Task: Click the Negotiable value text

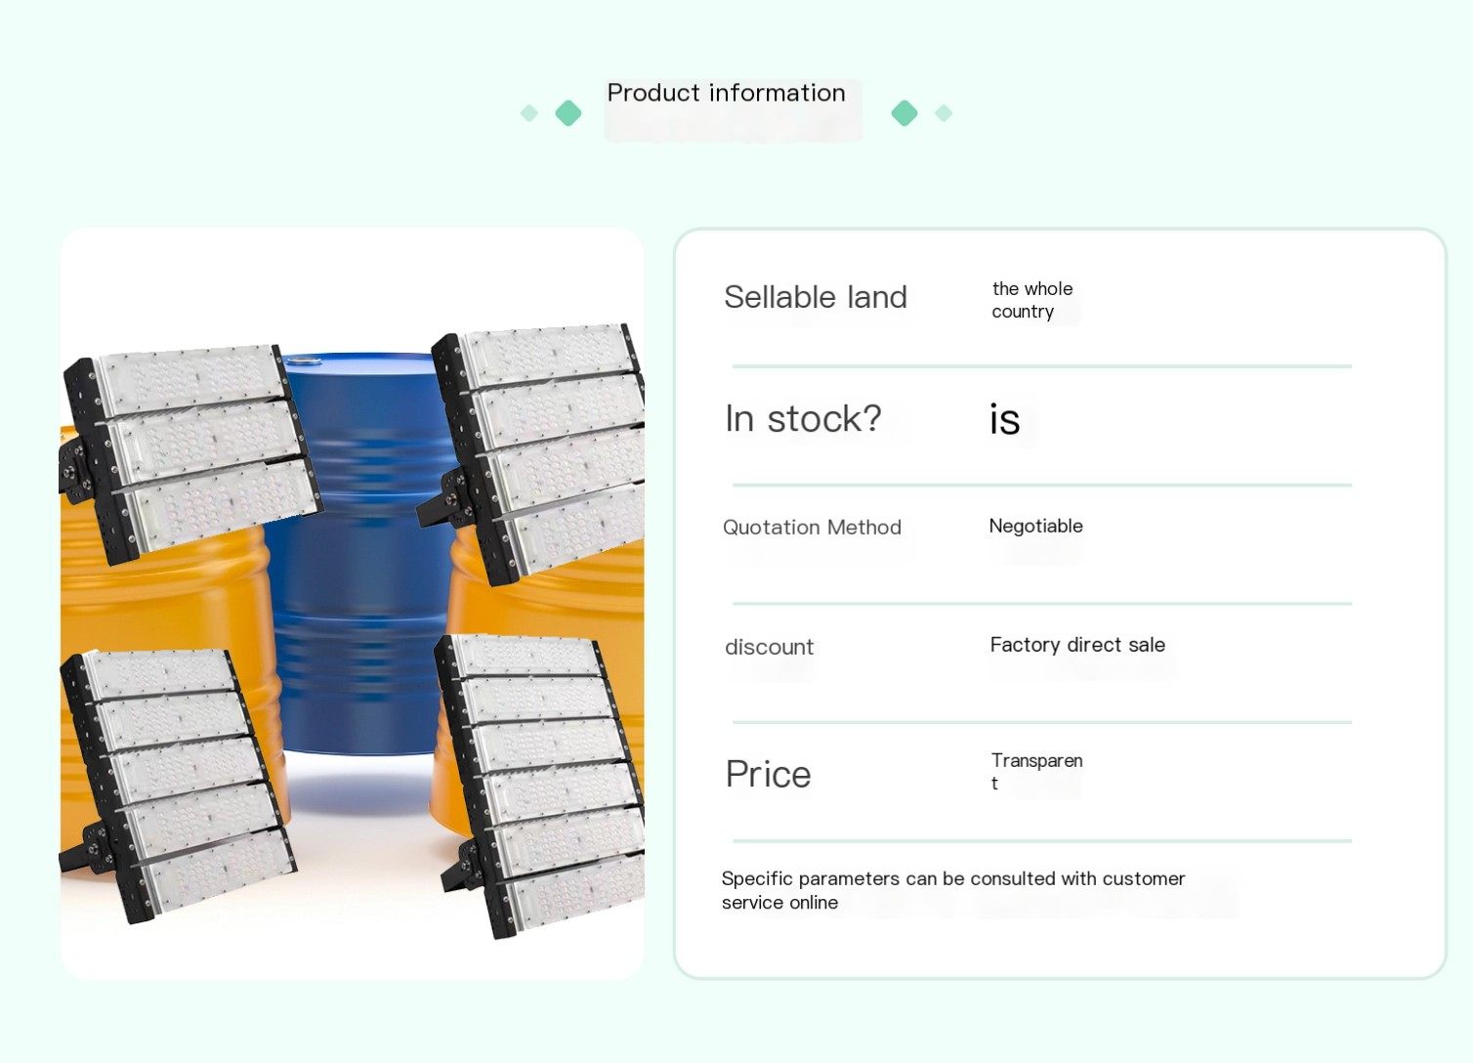Action: (x=1036, y=526)
